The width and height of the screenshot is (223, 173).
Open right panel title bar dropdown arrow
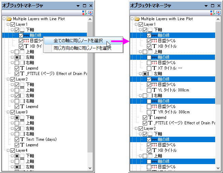(206, 6)
